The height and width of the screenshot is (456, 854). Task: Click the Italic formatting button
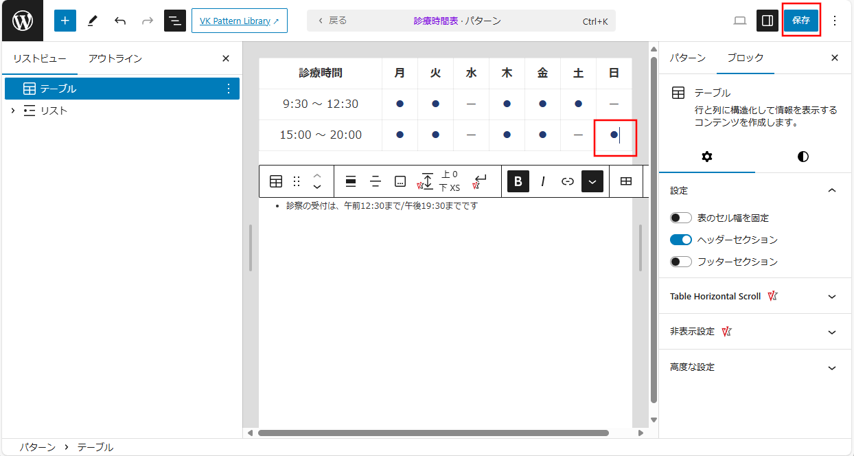[543, 181]
